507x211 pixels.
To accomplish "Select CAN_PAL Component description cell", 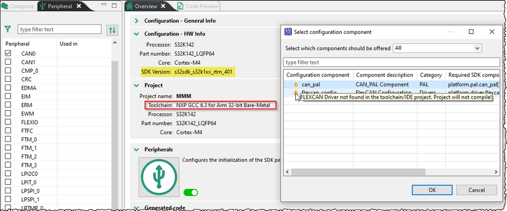I will click(382, 85).
